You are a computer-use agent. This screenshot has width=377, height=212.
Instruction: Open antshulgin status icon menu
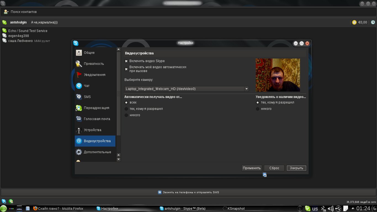(x=4, y=22)
